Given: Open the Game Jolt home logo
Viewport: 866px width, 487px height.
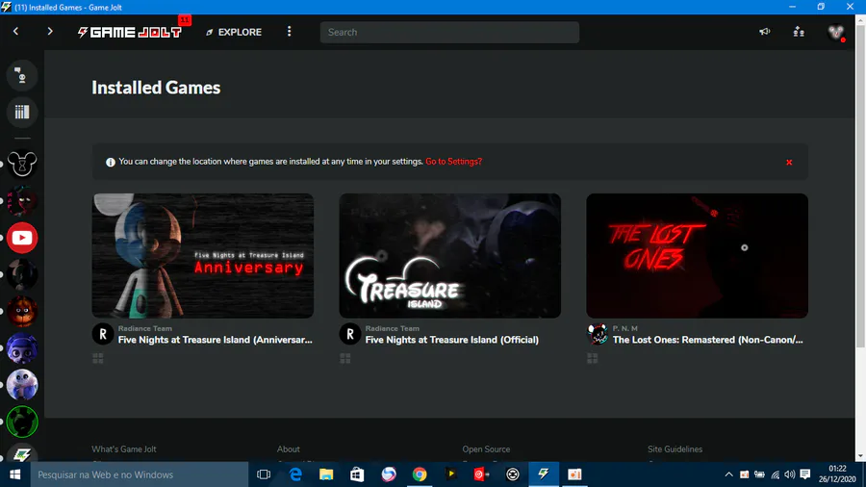Looking at the screenshot, I should tap(130, 32).
